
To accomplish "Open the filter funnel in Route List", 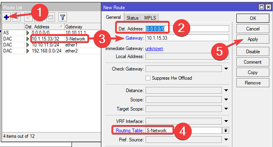I will click(x=63, y=17).
